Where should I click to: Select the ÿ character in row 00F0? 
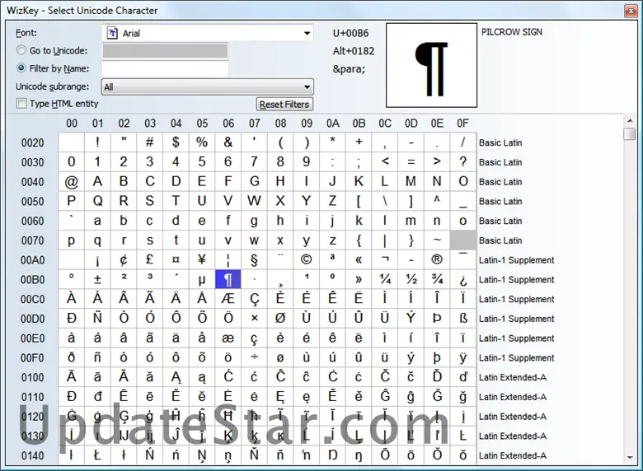point(463,357)
